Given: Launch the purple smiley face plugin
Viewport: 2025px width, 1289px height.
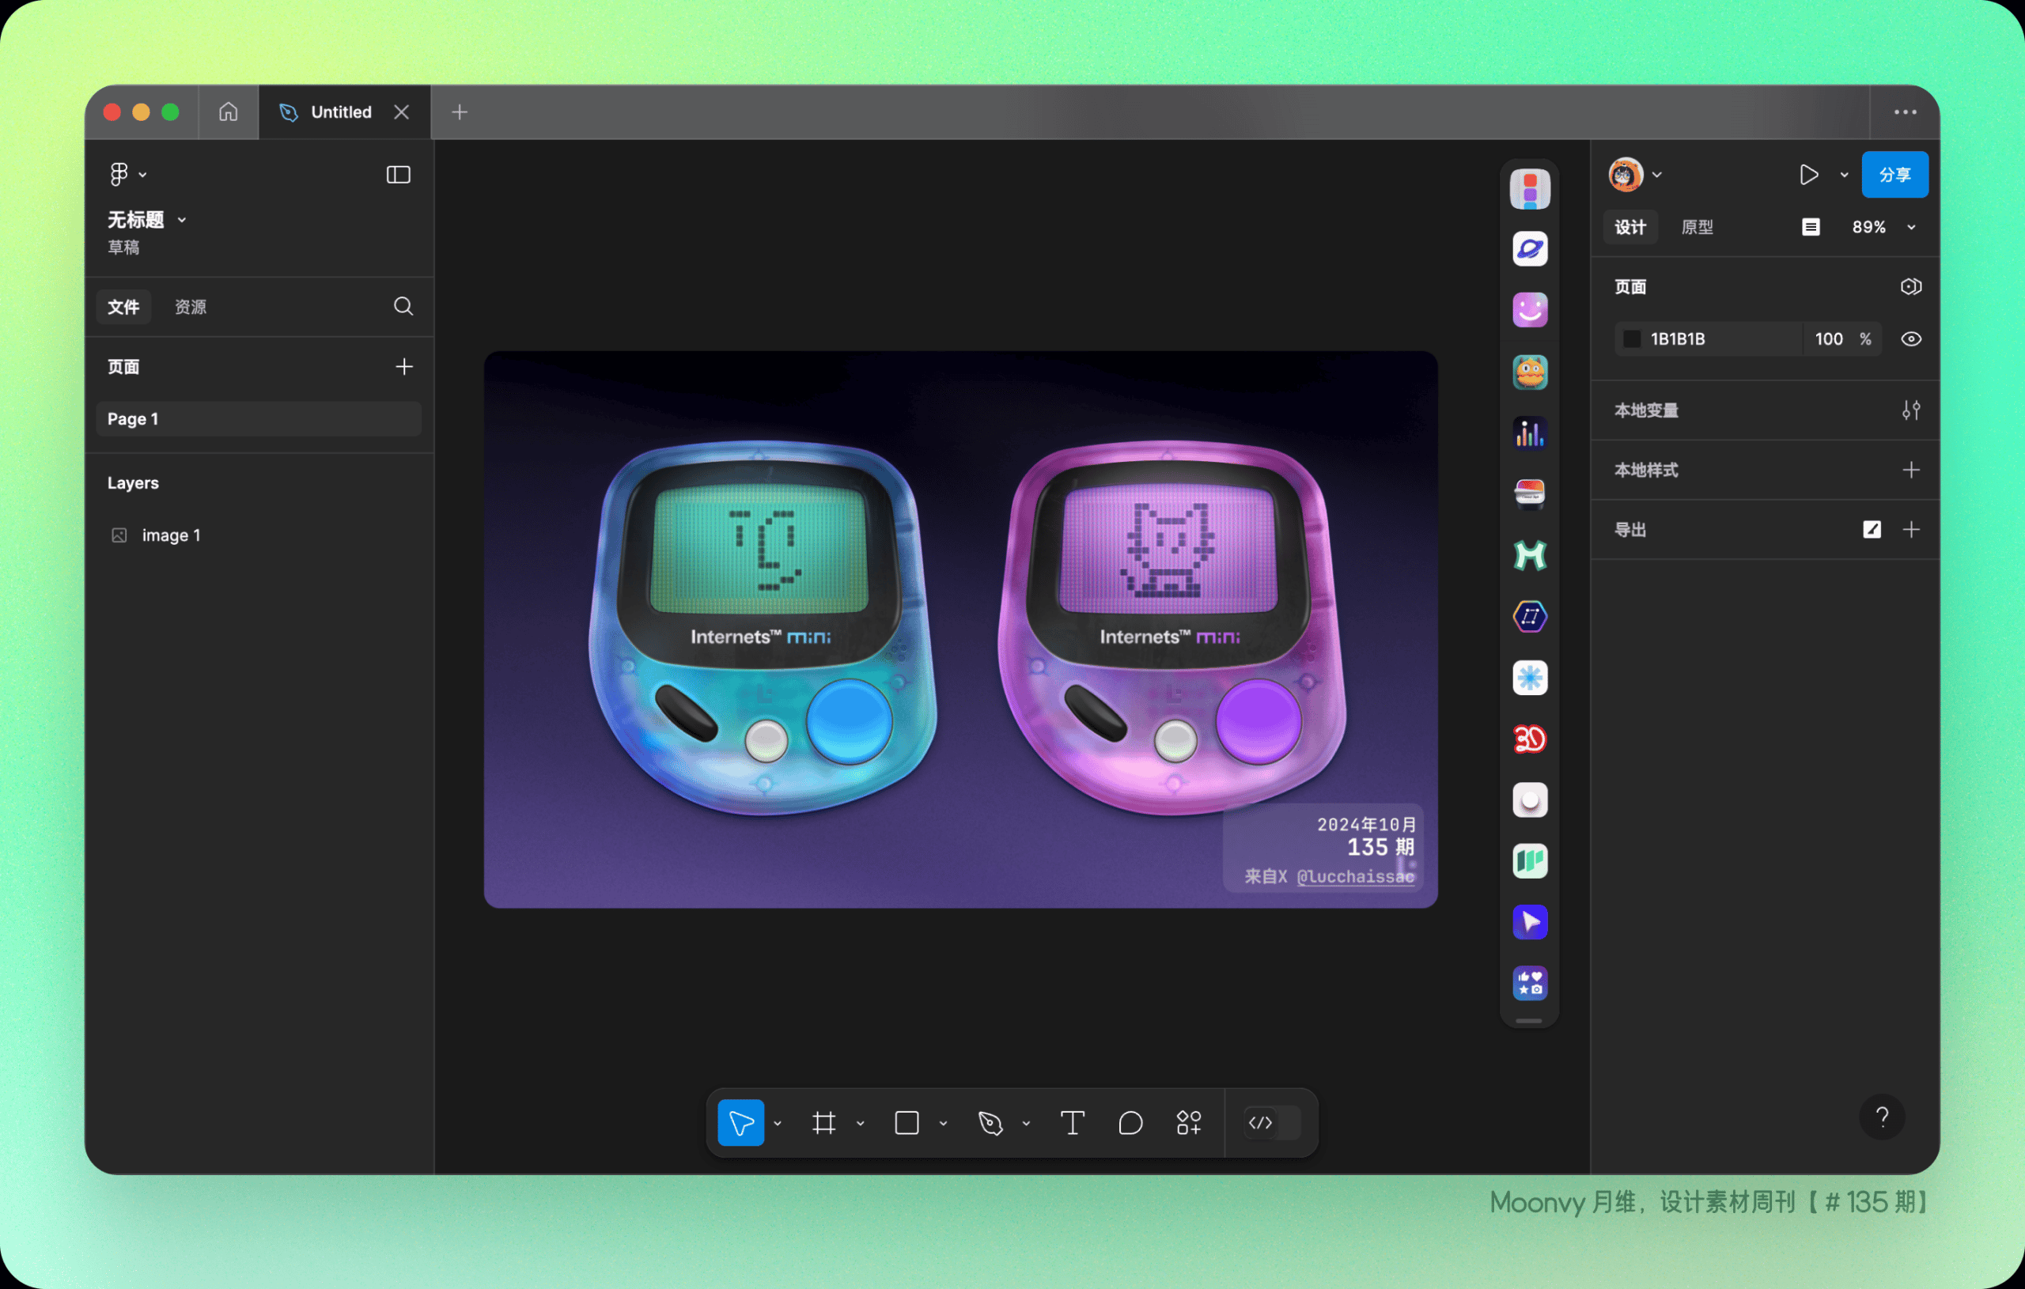Looking at the screenshot, I should tap(1530, 309).
